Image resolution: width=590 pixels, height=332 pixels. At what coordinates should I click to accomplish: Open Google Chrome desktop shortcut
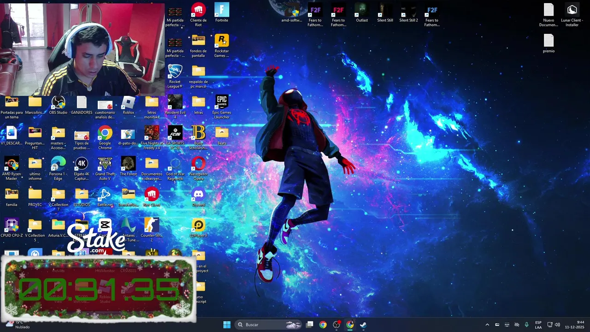(105, 138)
